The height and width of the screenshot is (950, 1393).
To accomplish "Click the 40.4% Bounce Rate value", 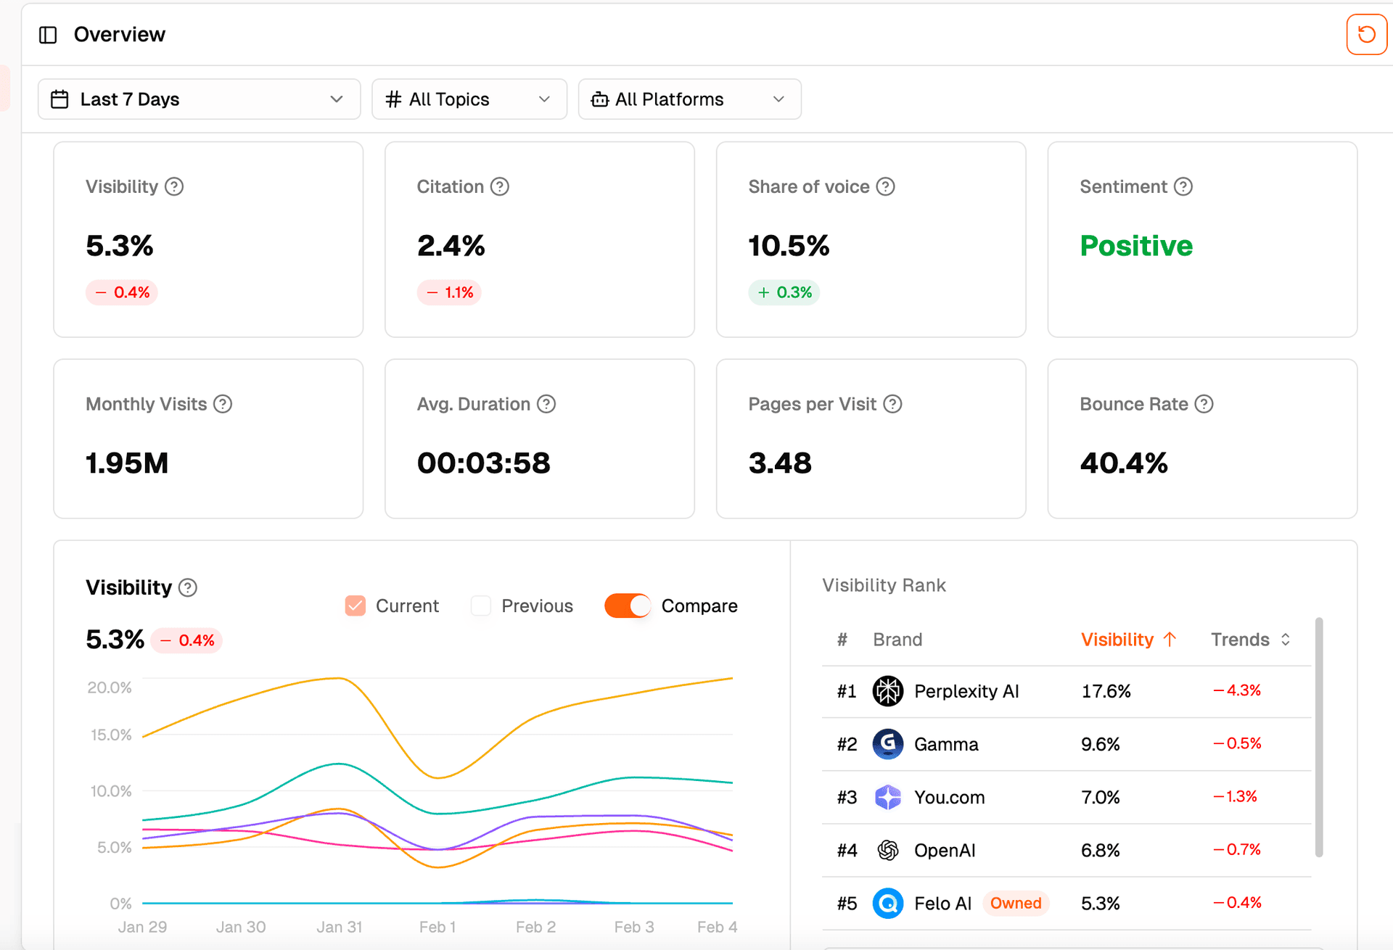I will coord(1124,463).
